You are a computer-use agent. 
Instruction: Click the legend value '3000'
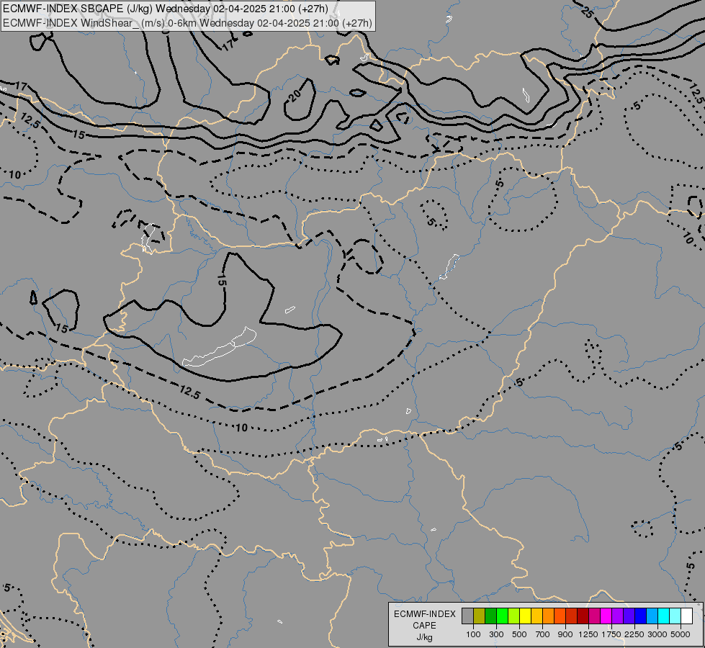pos(657,634)
